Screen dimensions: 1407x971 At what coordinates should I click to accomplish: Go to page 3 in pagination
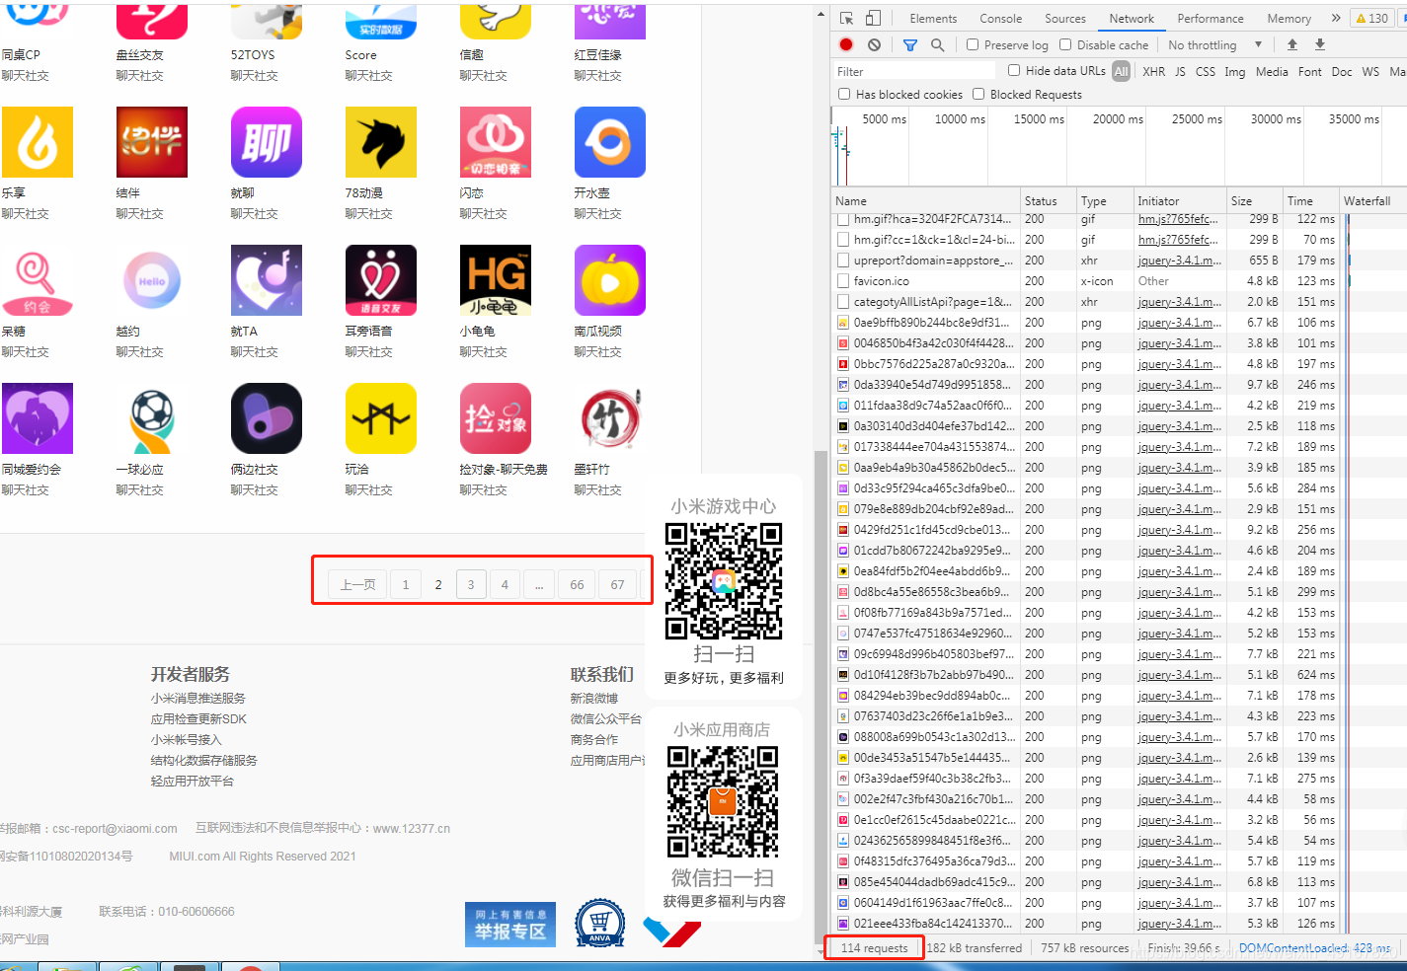coord(471,584)
